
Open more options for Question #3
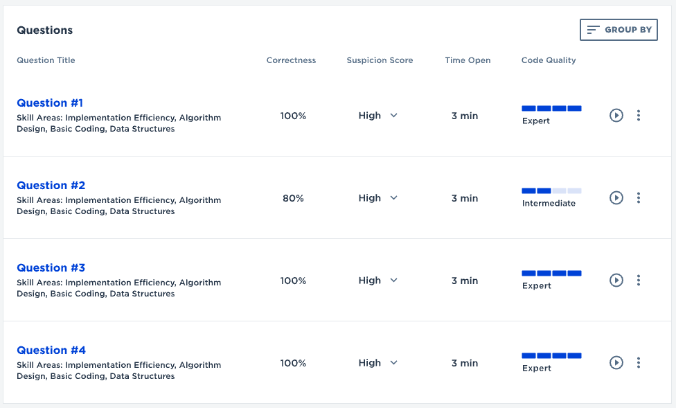click(x=639, y=281)
